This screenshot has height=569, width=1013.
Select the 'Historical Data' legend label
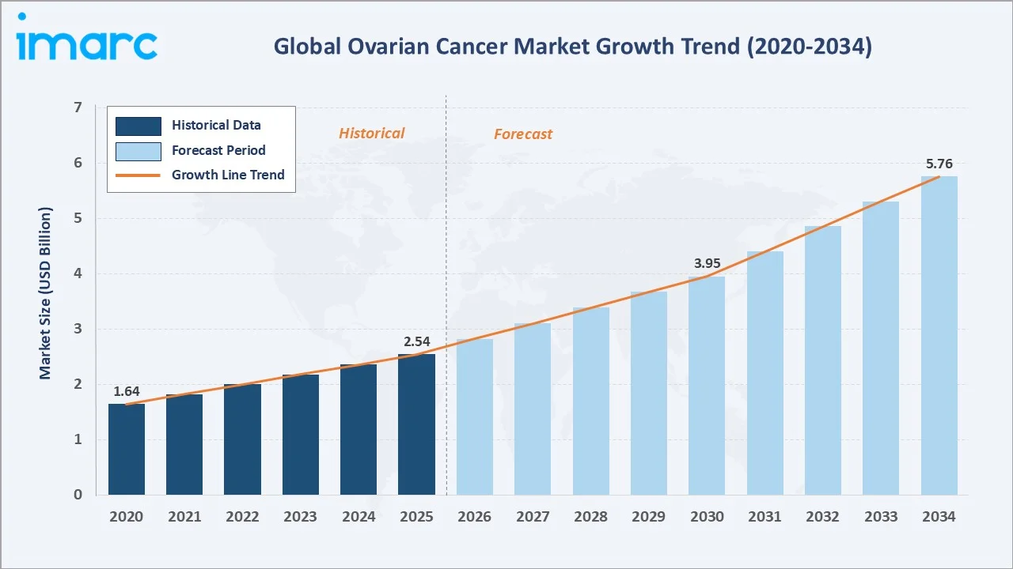pos(216,125)
